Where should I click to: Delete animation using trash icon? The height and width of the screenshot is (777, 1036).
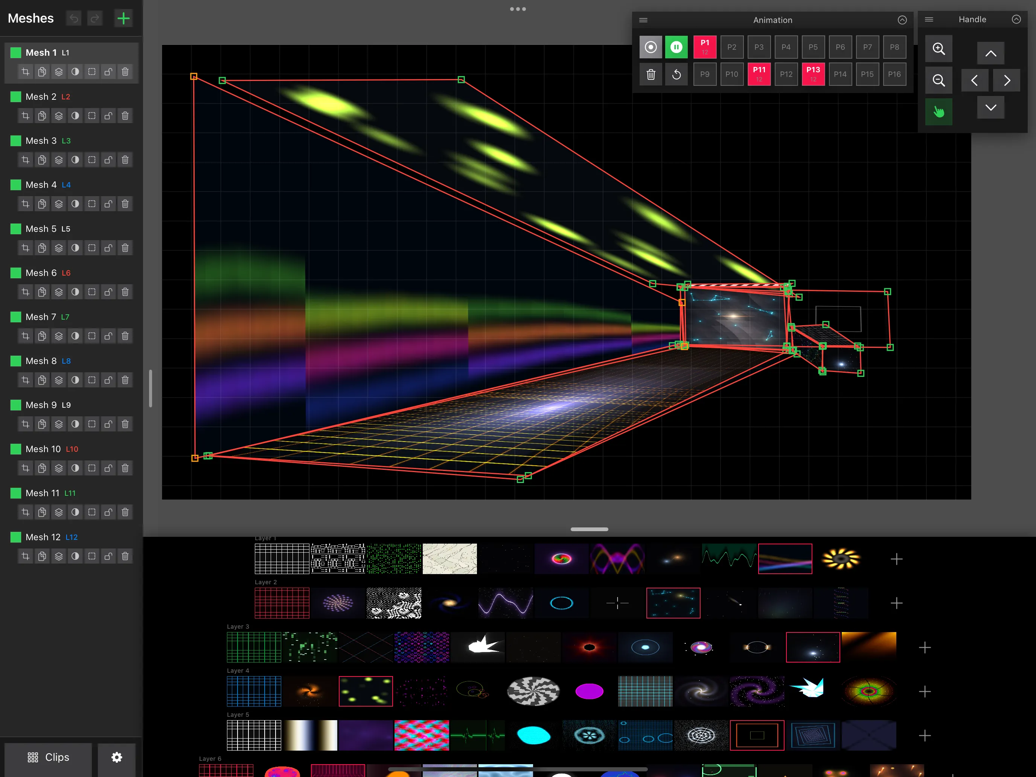point(651,74)
